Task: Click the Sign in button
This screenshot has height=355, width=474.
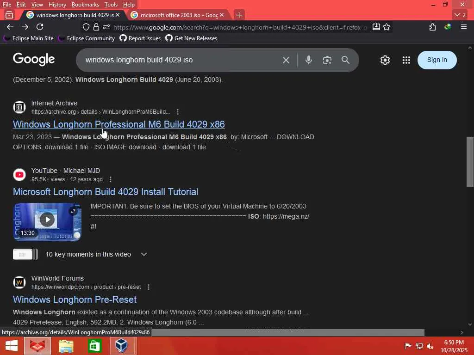Action: [x=437, y=60]
